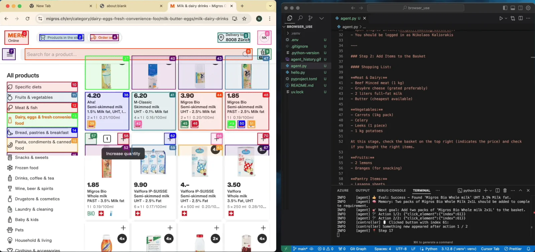Open the 'Drinks, coffee & tea' category
The width and height of the screenshot is (535, 252).
tap(34, 178)
